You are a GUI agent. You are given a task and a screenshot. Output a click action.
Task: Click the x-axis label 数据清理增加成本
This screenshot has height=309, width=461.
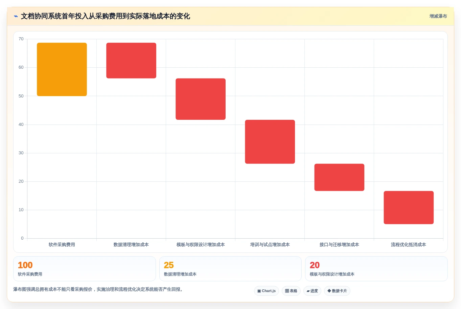(131, 245)
